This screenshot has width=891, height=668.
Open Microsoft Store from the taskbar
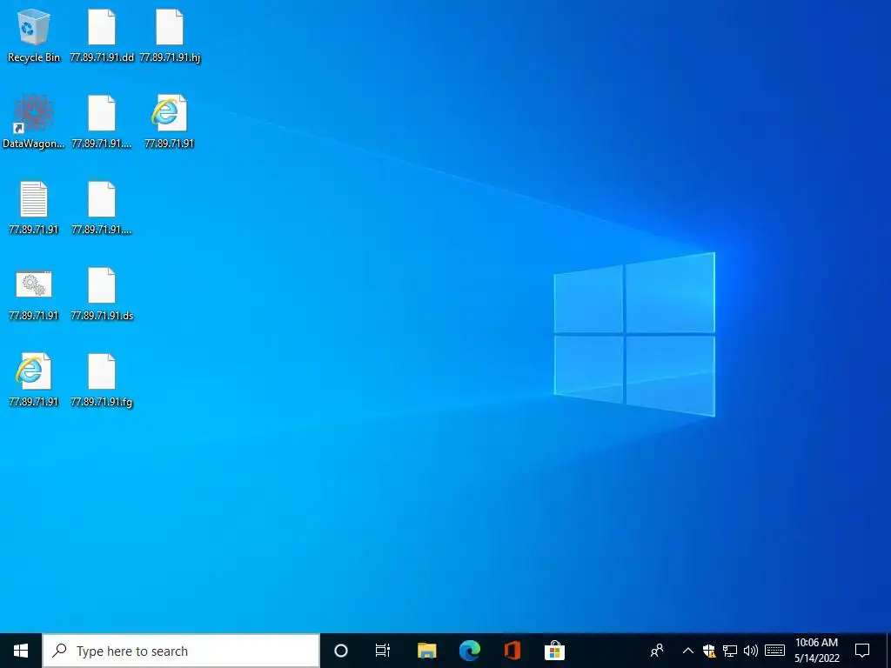coord(554,651)
